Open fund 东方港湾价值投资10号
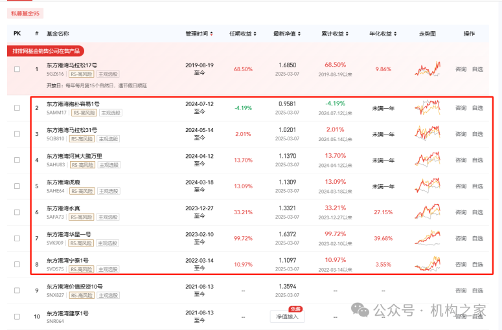This screenshot has height=330, width=502. tap(74, 287)
